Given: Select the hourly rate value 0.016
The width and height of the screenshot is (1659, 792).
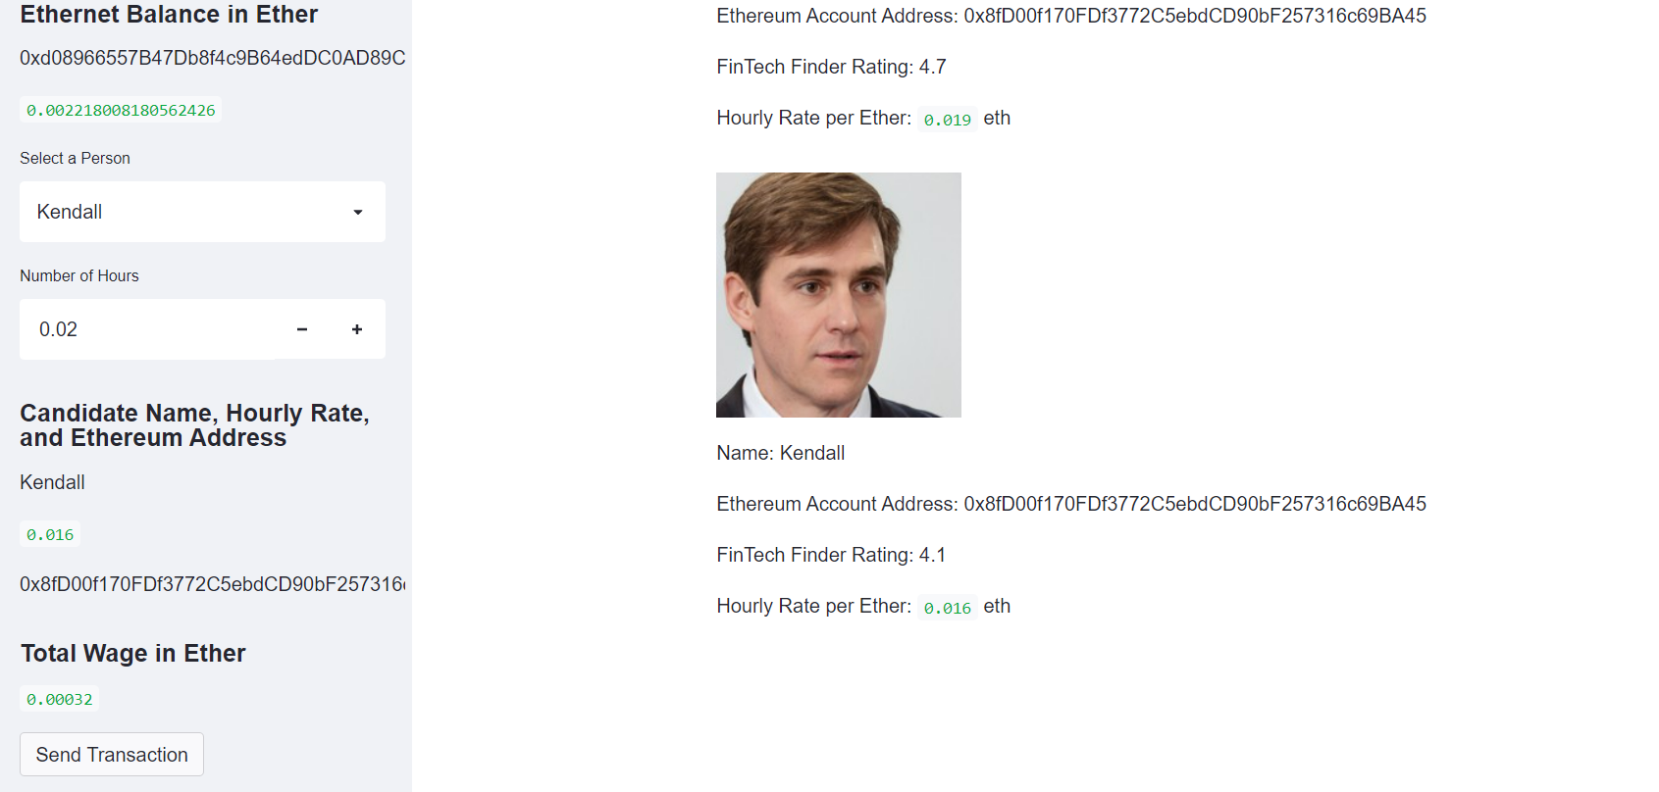Looking at the screenshot, I should point(947,607).
